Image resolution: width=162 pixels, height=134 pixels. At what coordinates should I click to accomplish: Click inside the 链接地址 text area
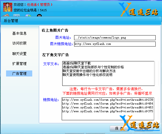pyautogui.click(x=108, y=109)
